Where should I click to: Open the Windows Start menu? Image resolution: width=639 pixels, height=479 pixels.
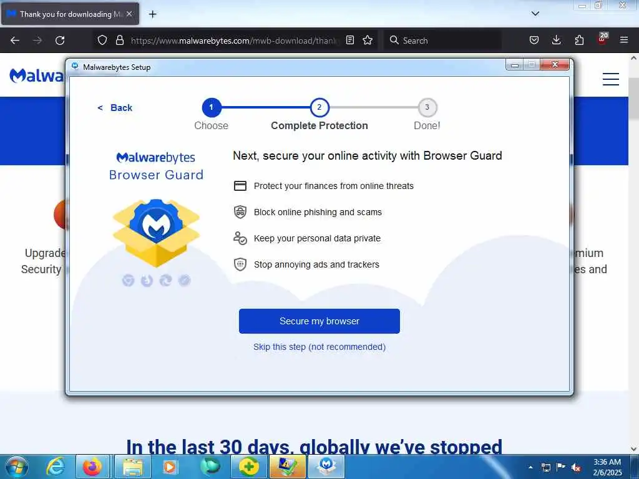tap(17, 467)
